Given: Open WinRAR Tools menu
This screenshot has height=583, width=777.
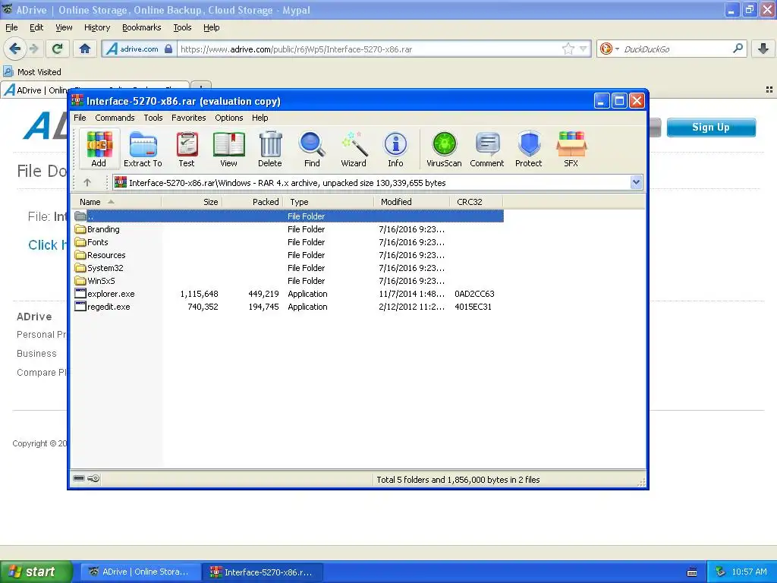Looking at the screenshot, I should (153, 118).
